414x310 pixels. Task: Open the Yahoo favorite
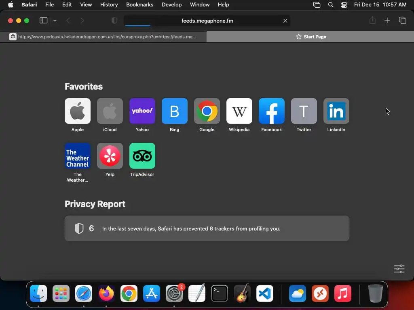[142, 115]
